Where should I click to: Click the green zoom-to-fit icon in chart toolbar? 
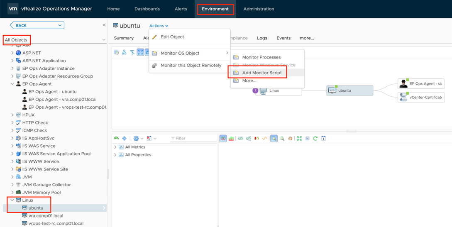pyautogui.click(x=299, y=139)
